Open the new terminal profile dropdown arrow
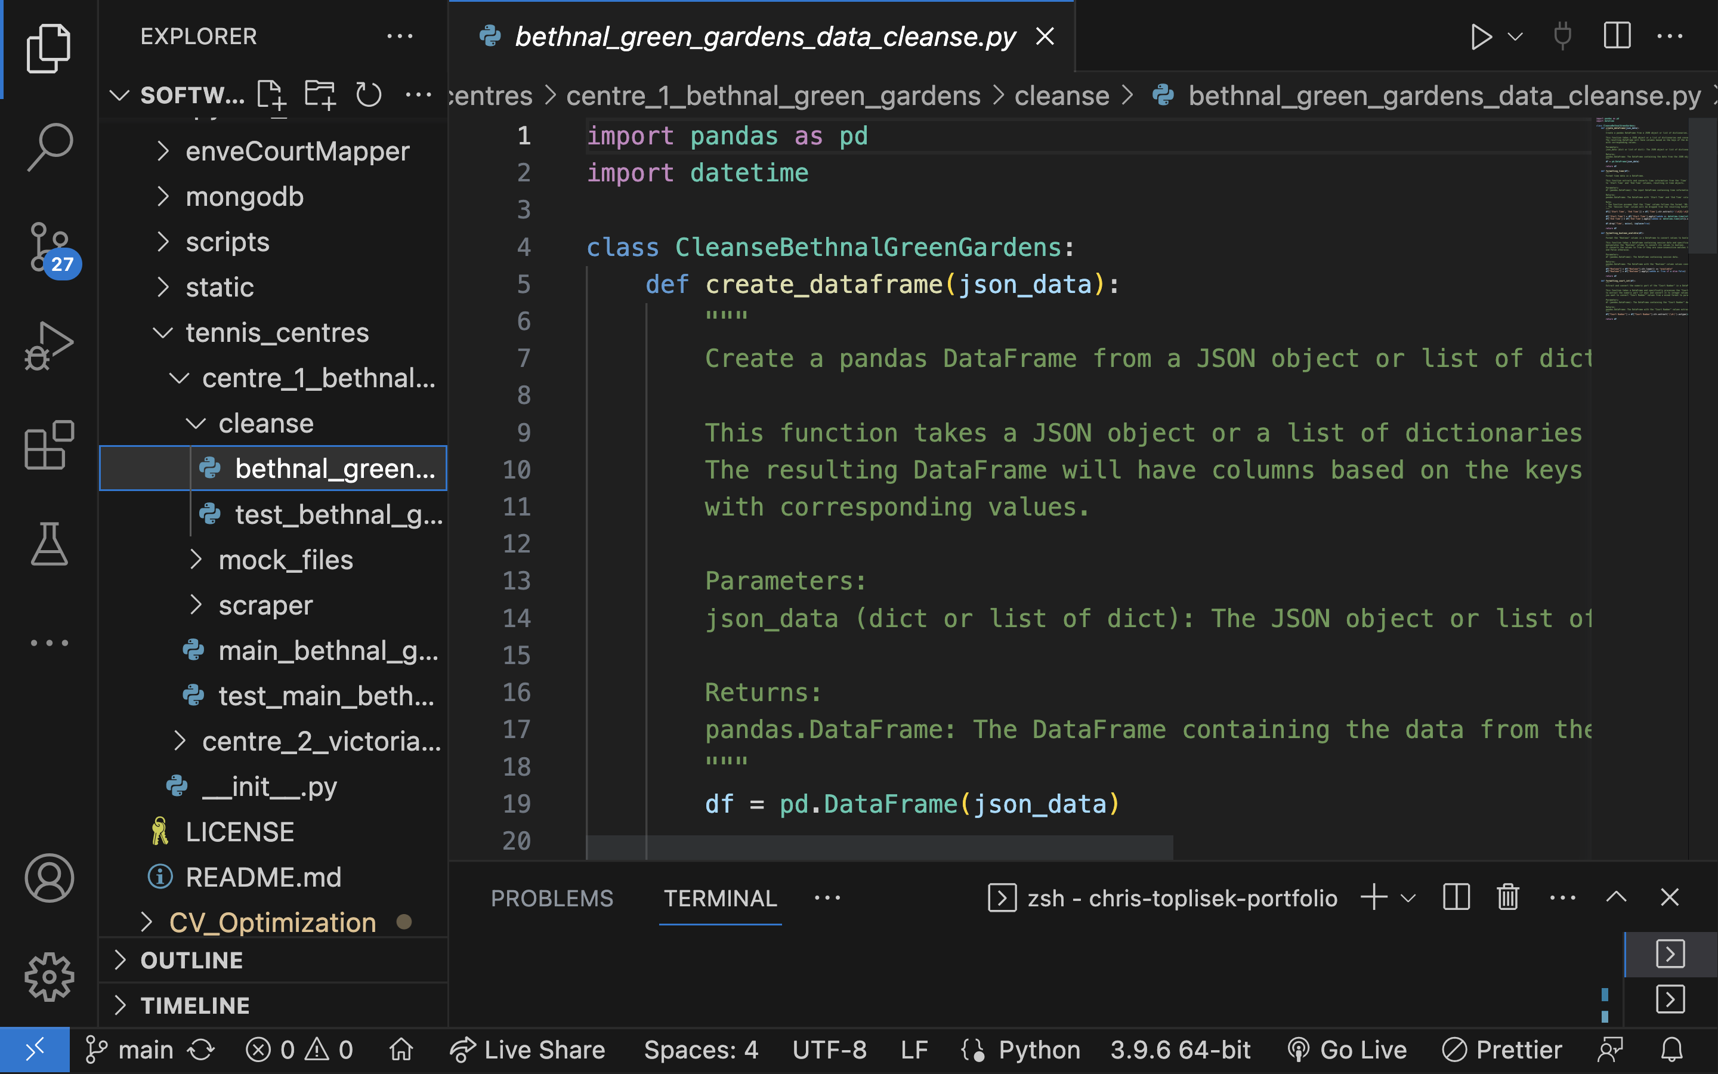The image size is (1718, 1074). (x=1408, y=898)
